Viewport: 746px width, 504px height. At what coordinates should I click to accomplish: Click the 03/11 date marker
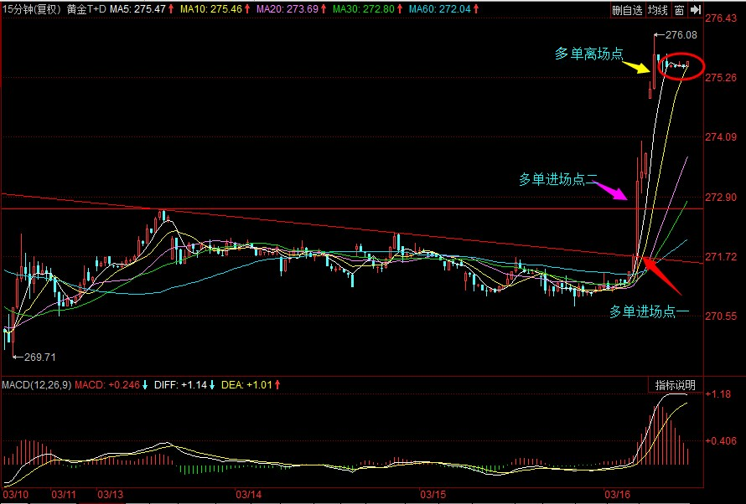point(64,495)
